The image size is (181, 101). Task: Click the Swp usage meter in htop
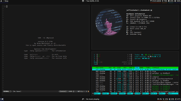click(113, 64)
